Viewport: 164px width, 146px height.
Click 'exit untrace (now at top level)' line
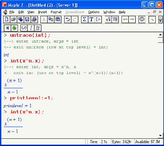coord(56,47)
